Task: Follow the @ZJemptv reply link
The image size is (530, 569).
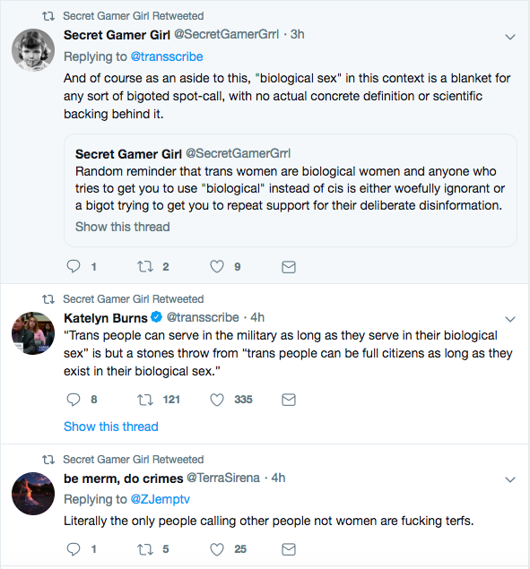Action: [161, 499]
